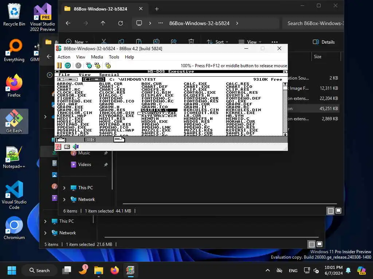Screen dimensions: 373x279
Task: Refresh the File Explorer folder view
Action: [121, 23]
